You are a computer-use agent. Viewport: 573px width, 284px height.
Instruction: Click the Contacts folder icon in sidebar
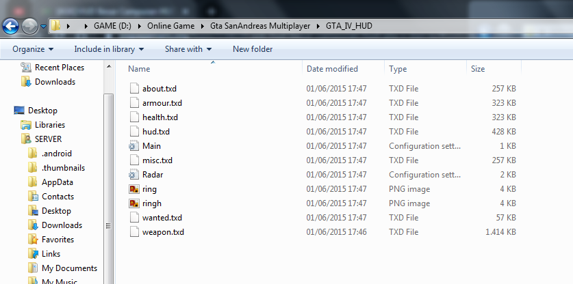(x=33, y=197)
